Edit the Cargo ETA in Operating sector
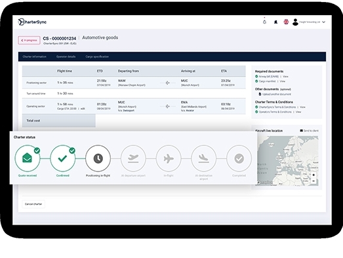 click(x=83, y=109)
